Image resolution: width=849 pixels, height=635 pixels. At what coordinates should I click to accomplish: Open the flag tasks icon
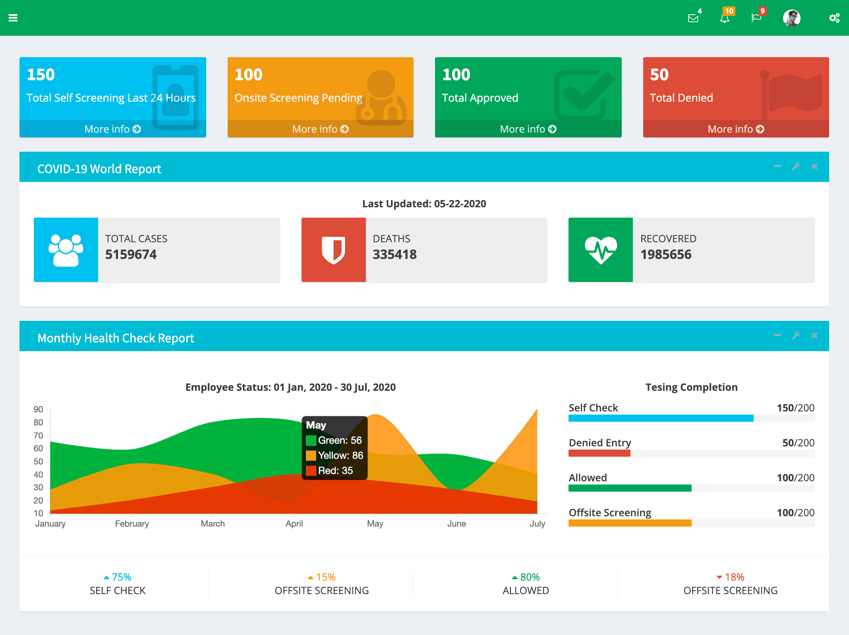click(x=756, y=18)
